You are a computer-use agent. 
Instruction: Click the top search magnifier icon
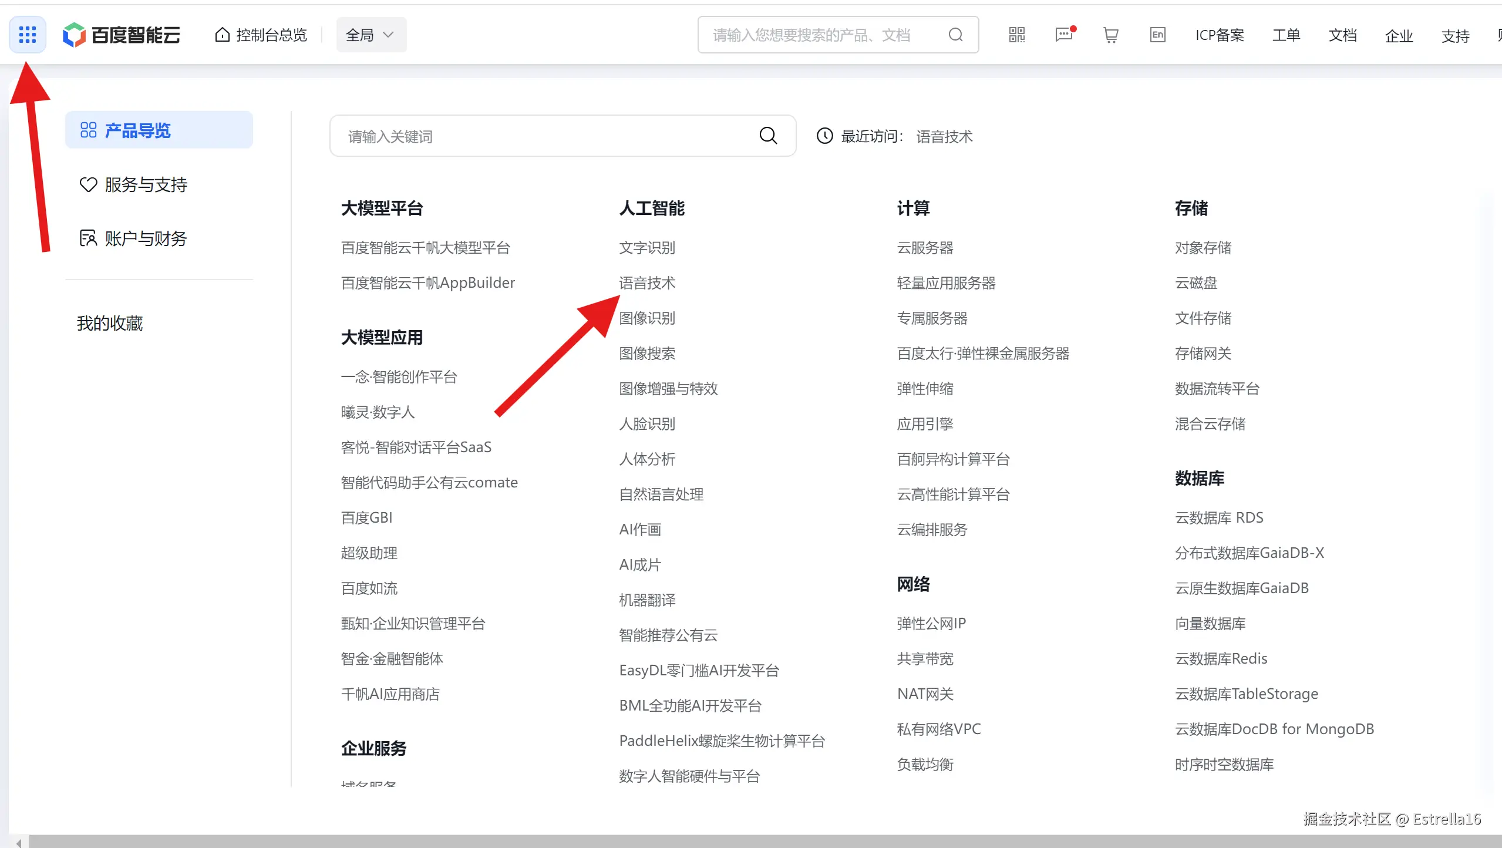coord(955,35)
